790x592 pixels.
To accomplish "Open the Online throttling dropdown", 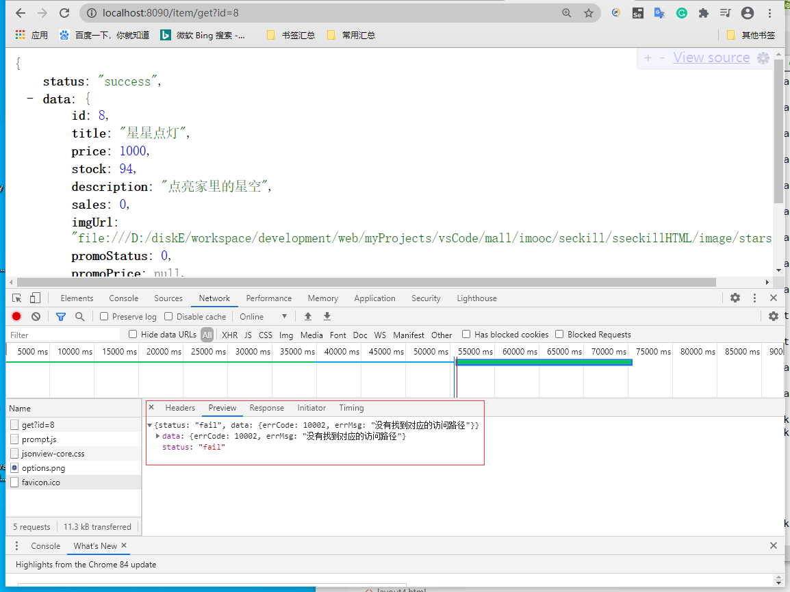I will point(263,316).
